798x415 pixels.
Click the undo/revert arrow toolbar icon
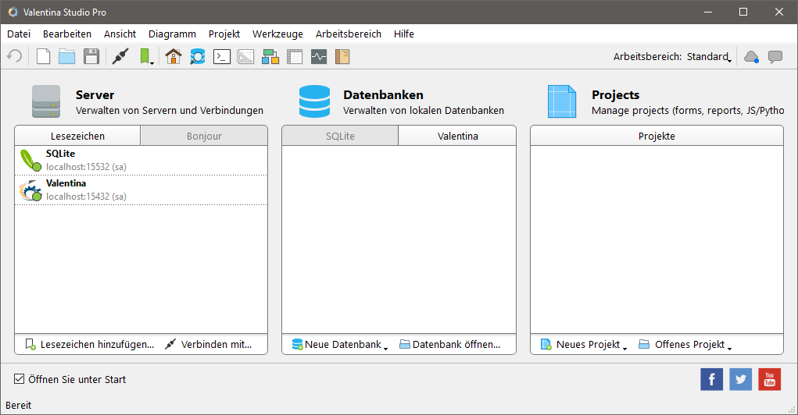[15, 56]
